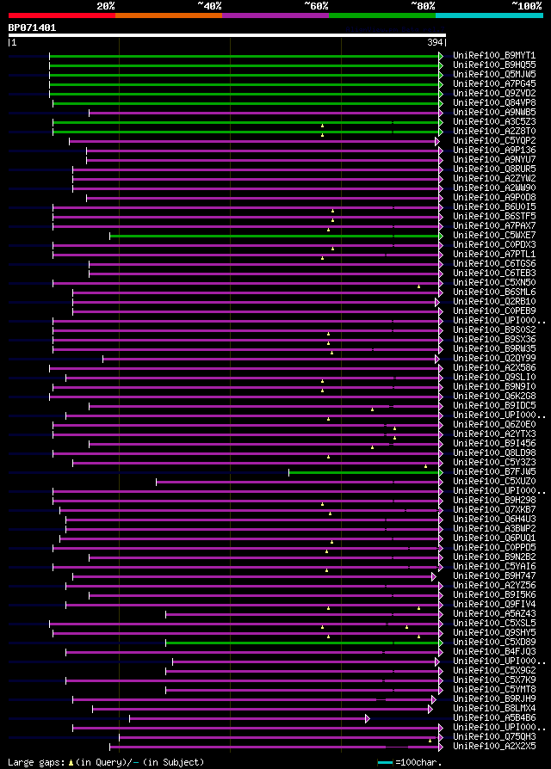Click the yellow gap marker under C5XN50 row

[418, 286]
